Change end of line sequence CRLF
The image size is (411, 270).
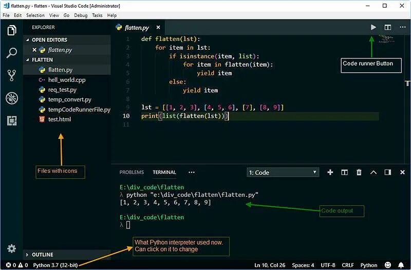pos(348,265)
